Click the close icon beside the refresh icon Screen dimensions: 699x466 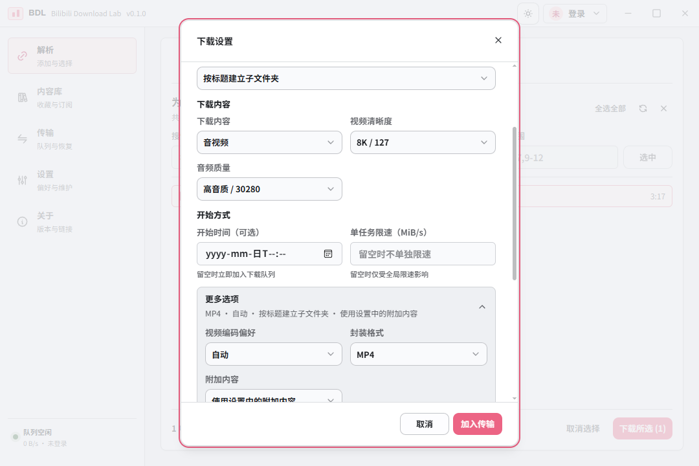click(x=664, y=108)
